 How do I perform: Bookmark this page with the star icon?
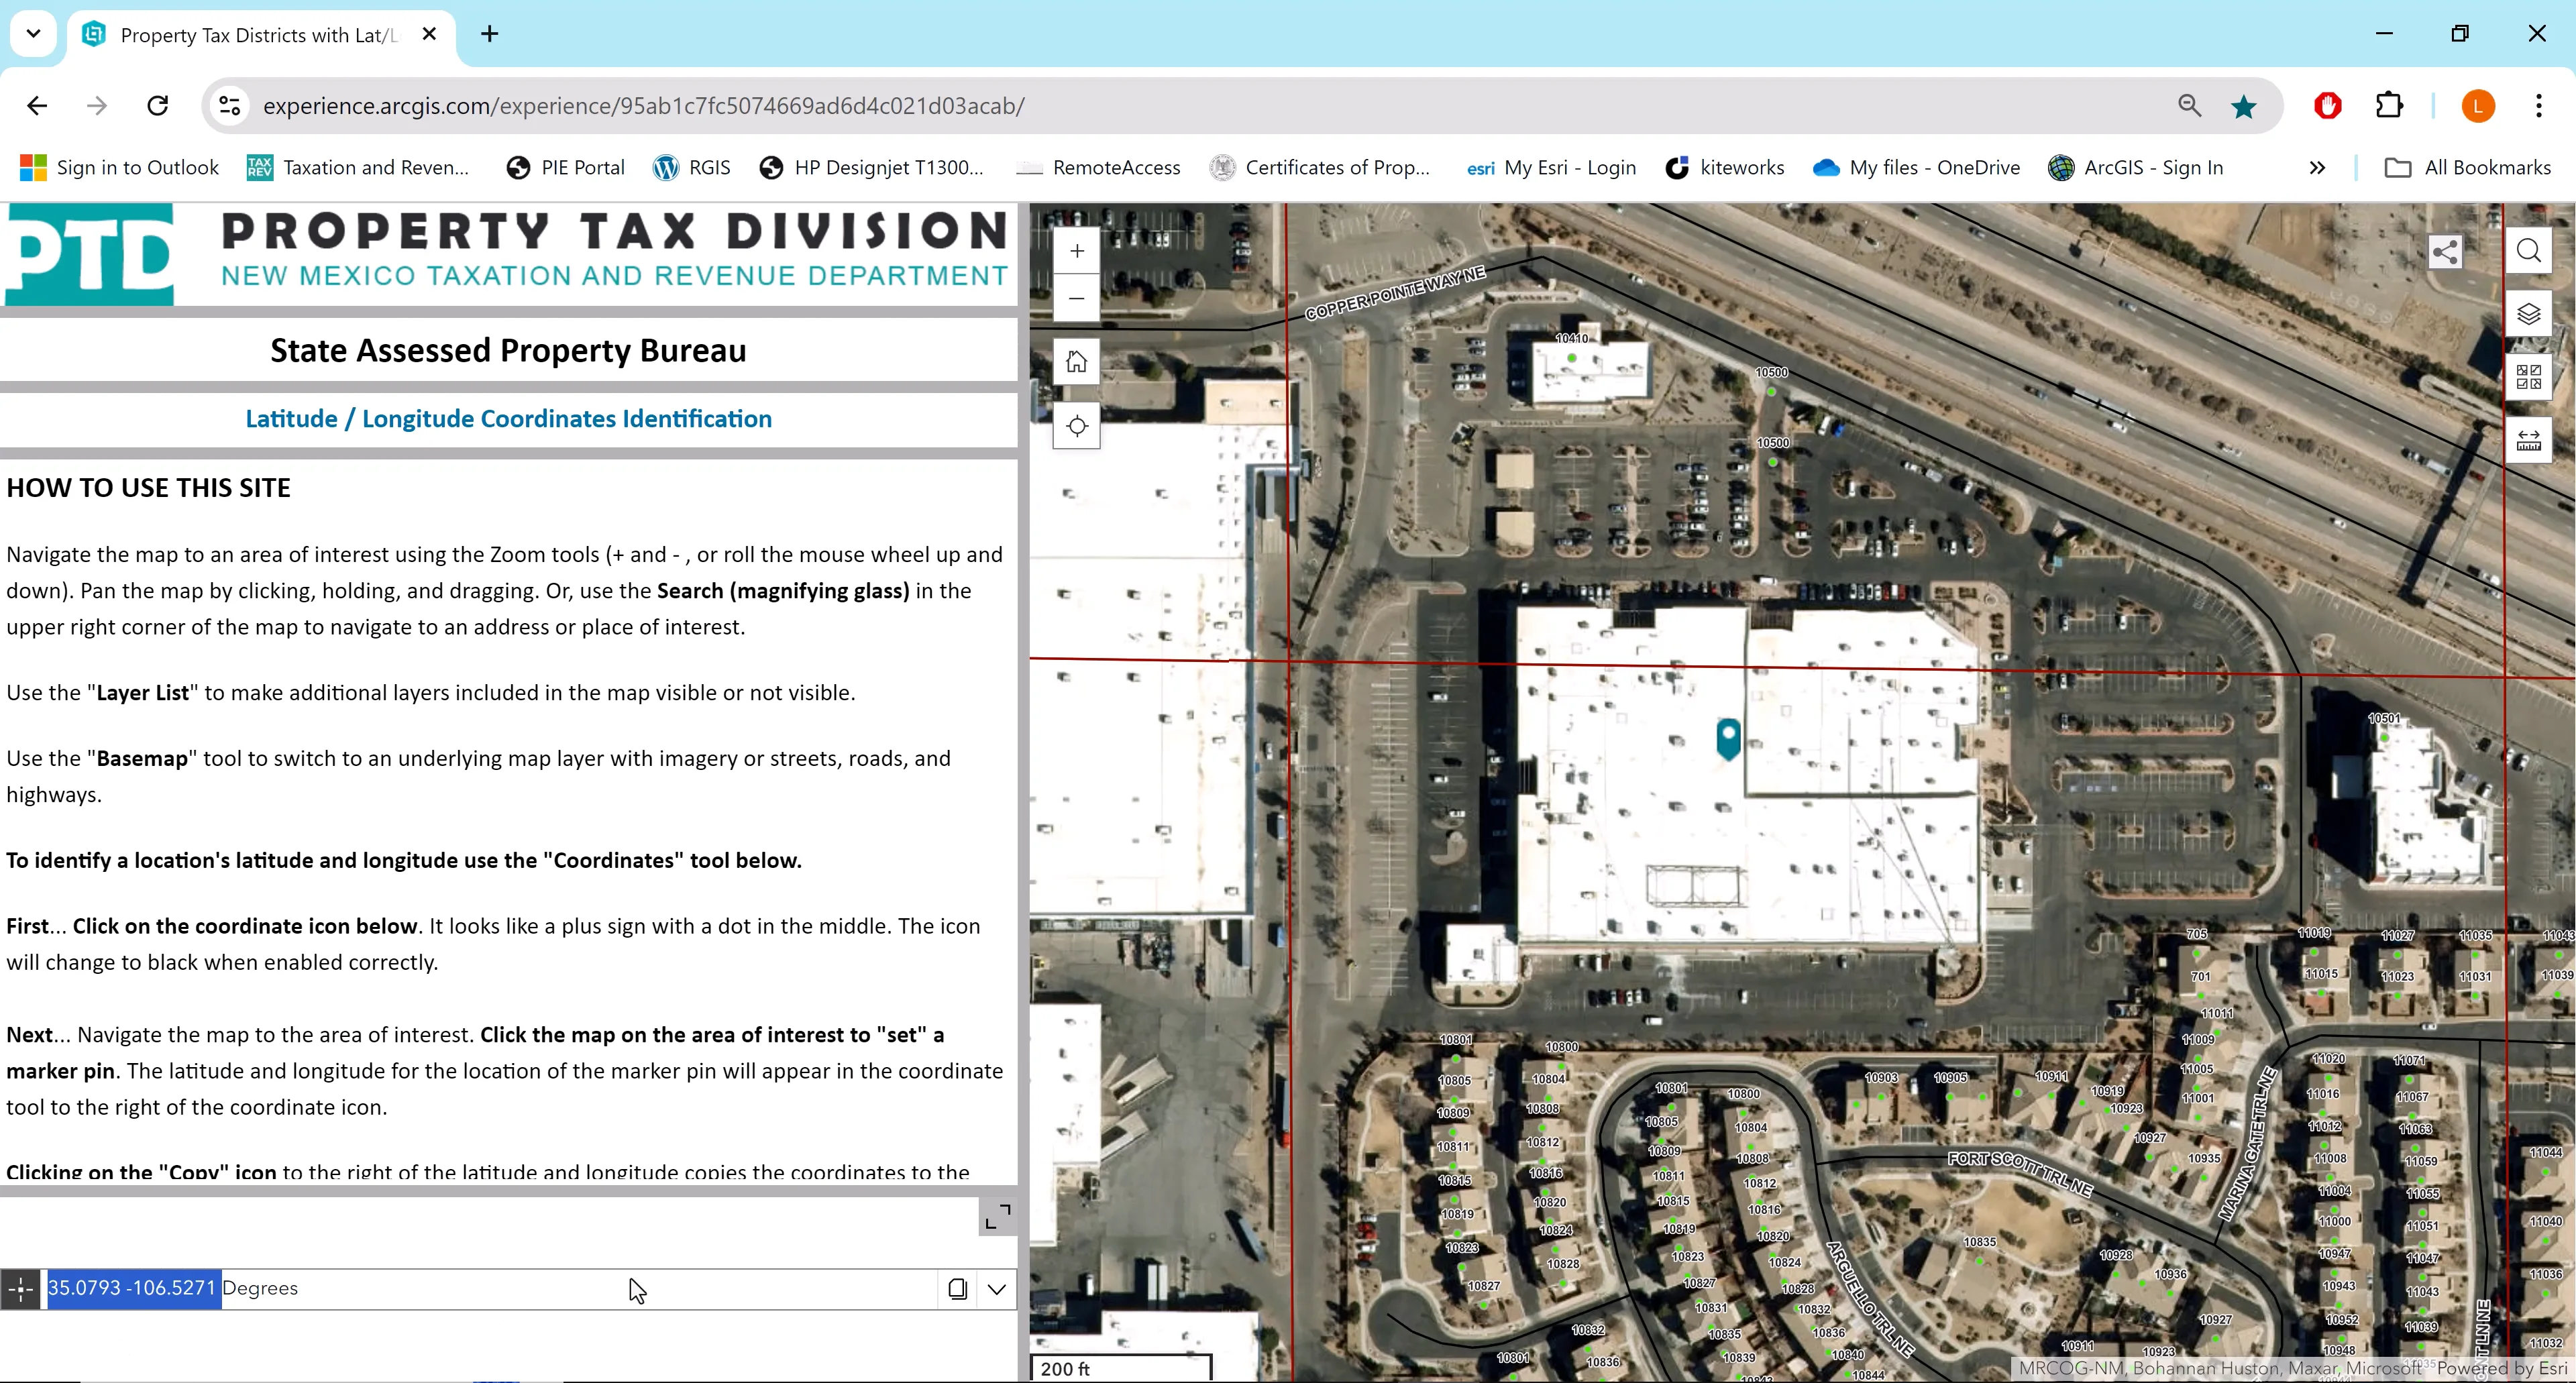[2244, 106]
